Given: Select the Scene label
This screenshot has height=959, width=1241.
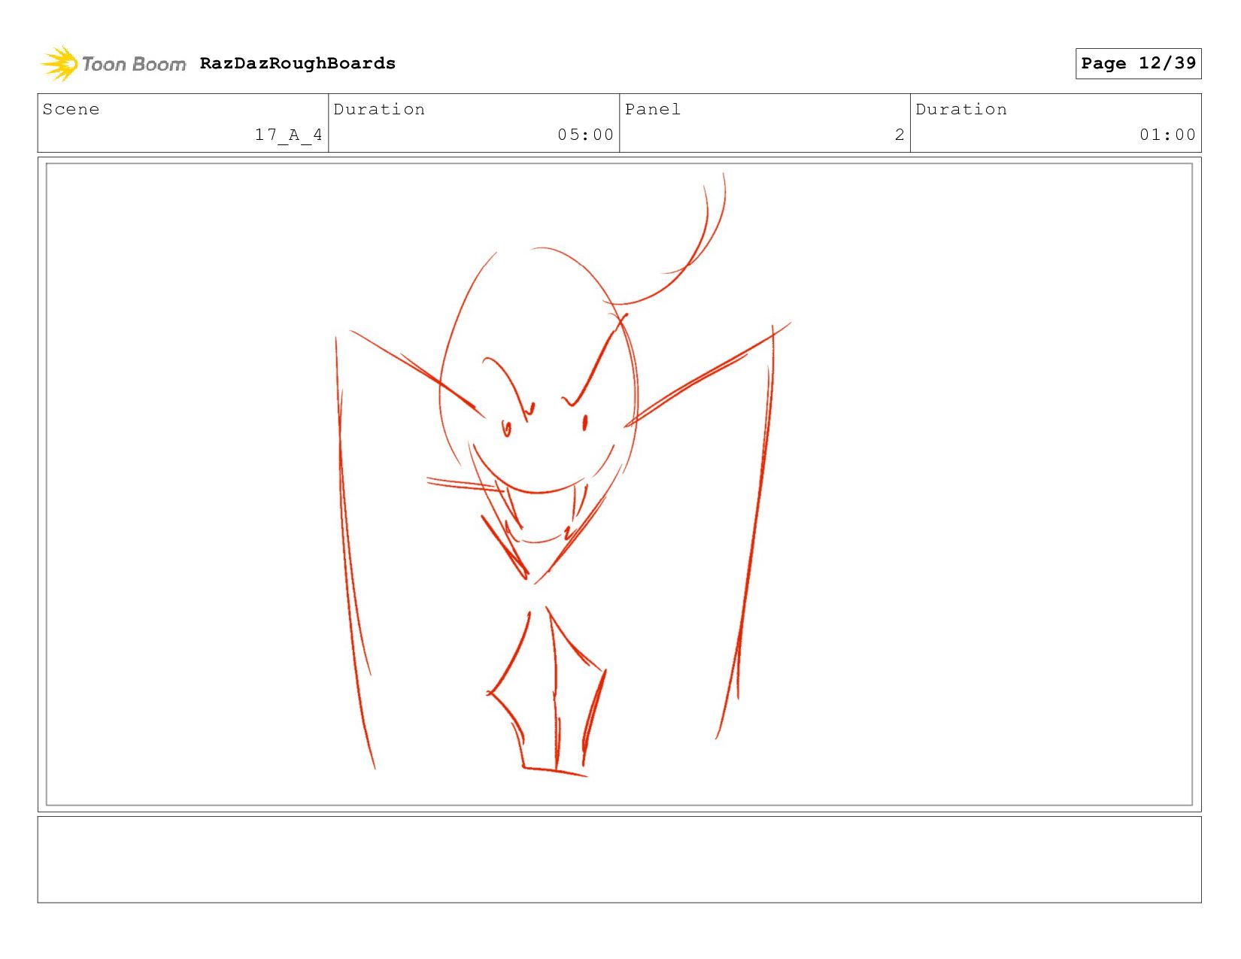Looking at the screenshot, I should [x=71, y=109].
